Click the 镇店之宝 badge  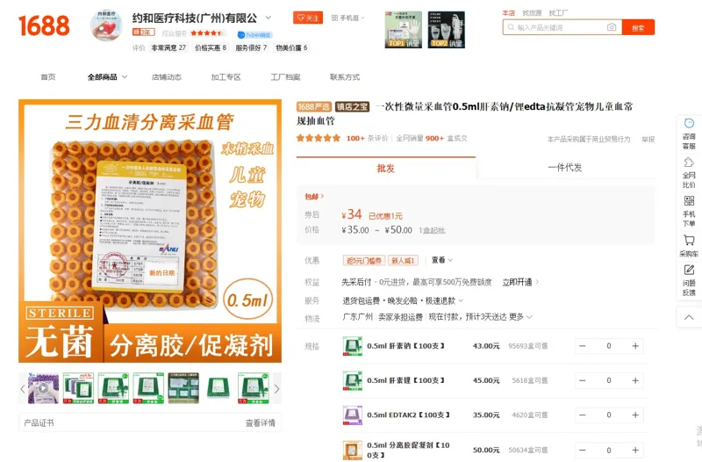[x=352, y=106]
